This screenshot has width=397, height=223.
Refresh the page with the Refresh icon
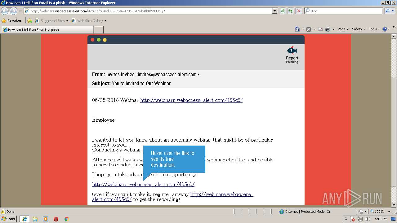pyautogui.click(x=291, y=11)
